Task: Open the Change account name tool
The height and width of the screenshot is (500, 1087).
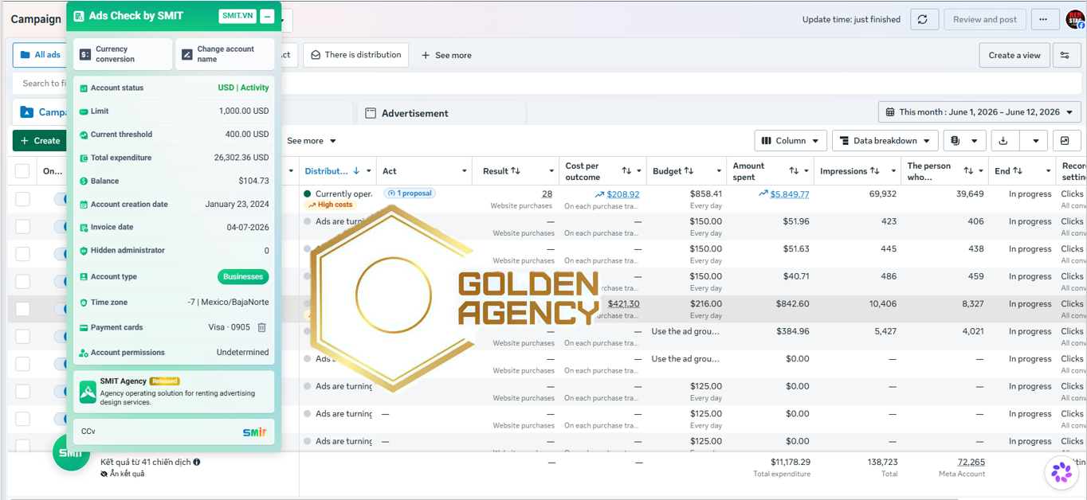Action: [225, 54]
